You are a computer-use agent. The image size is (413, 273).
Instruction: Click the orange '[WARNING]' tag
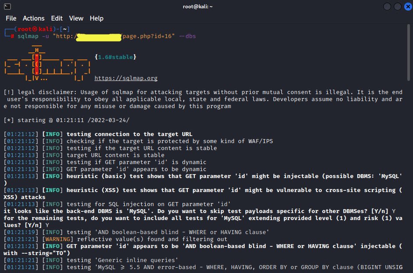tap(58, 239)
